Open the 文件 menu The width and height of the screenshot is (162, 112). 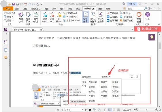(x=8, y=9)
